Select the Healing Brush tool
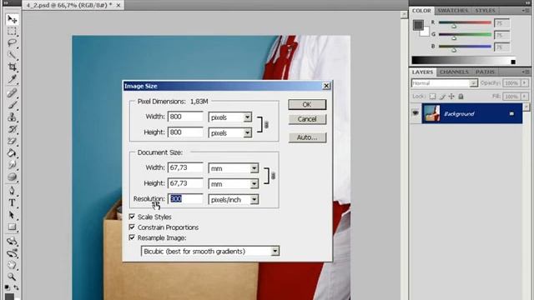 coord(12,92)
